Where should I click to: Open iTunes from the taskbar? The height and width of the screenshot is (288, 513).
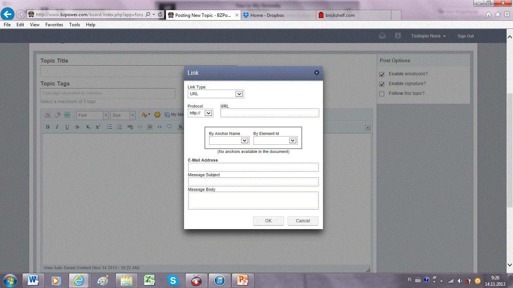point(220,280)
